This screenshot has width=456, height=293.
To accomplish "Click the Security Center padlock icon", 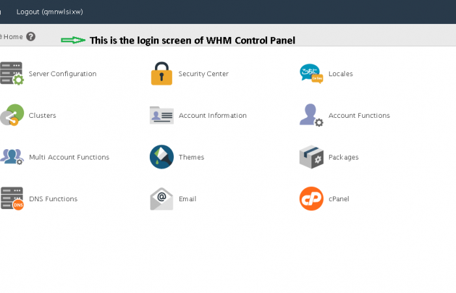I will [162, 73].
